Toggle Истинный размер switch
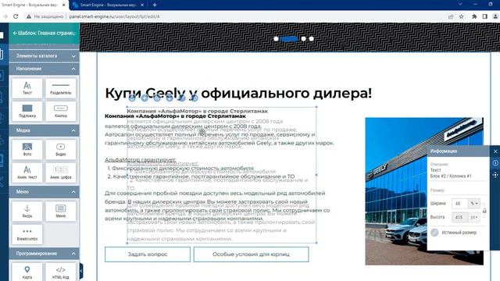Screen dimensions: 500x281 coord(434,233)
